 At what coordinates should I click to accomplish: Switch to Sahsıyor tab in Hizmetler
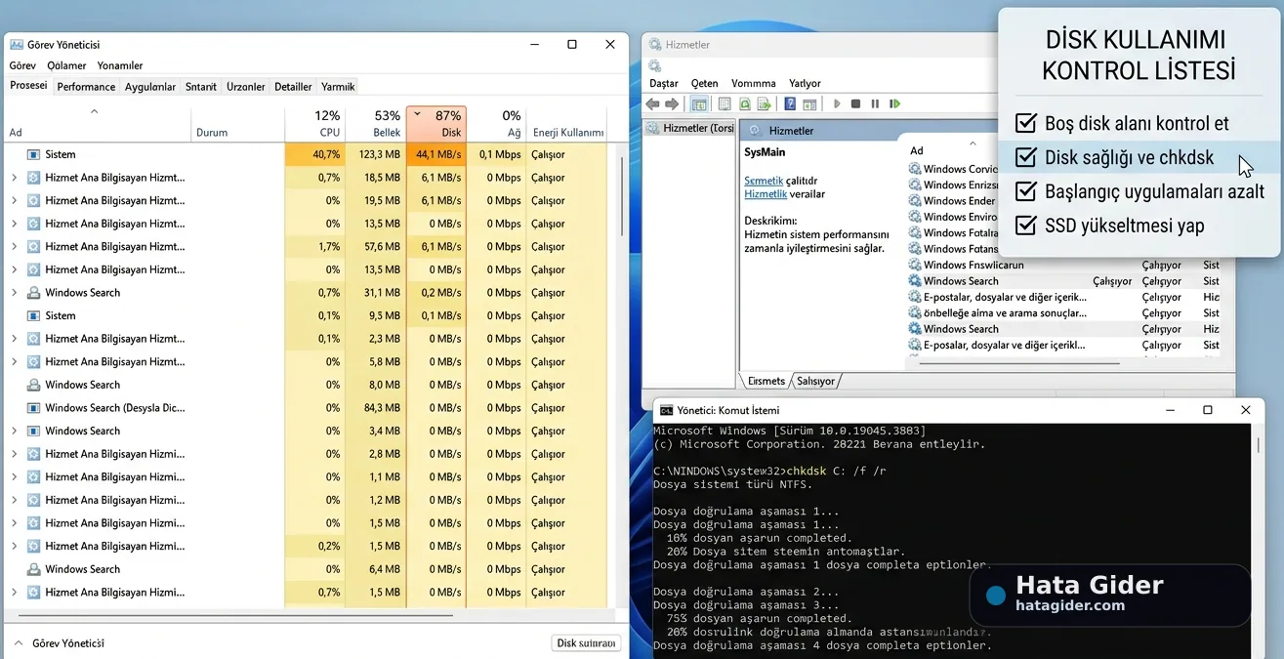(816, 381)
